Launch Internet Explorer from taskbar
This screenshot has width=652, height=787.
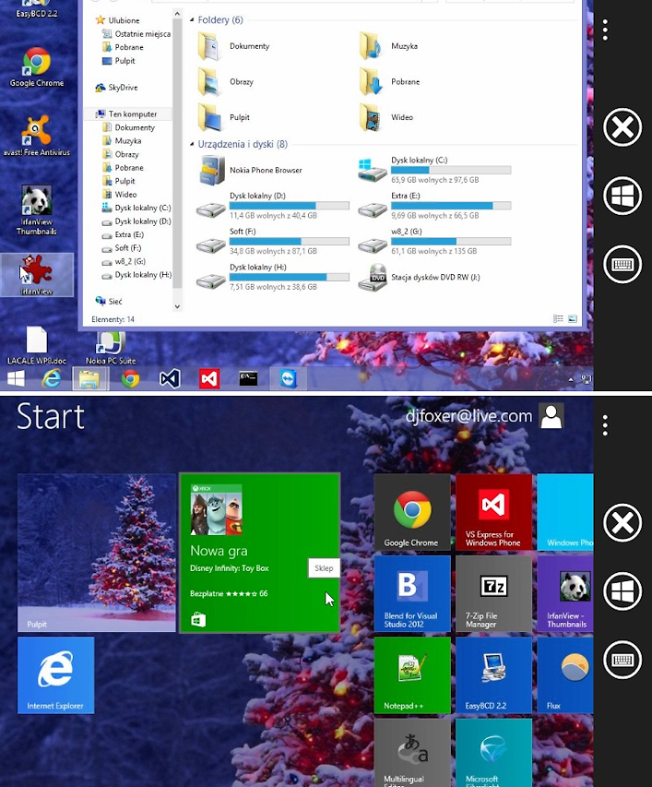click(51, 378)
